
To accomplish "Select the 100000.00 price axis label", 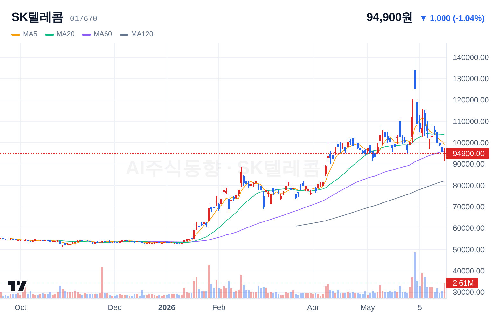I will [471, 143].
